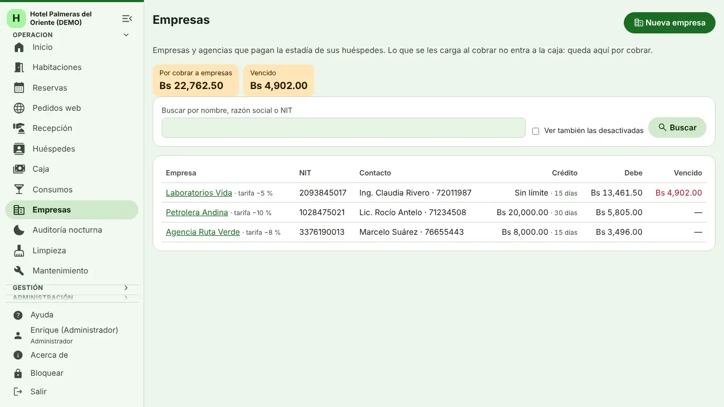The height and width of the screenshot is (407, 724).
Task: Expand the ADMINISTRACIÓN section
Action: point(72,298)
